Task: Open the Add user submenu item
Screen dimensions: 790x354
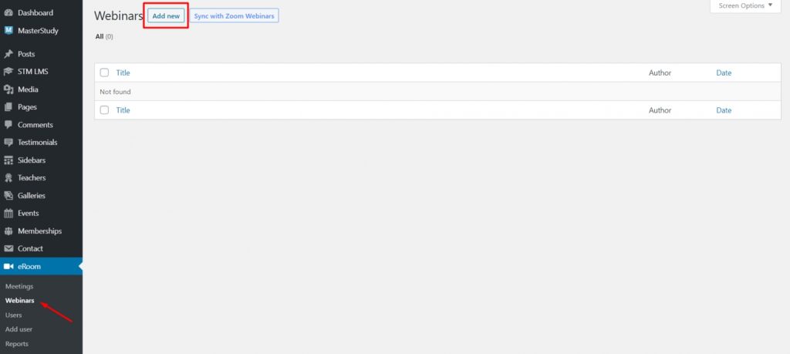Action: pyautogui.click(x=19, y=329)
